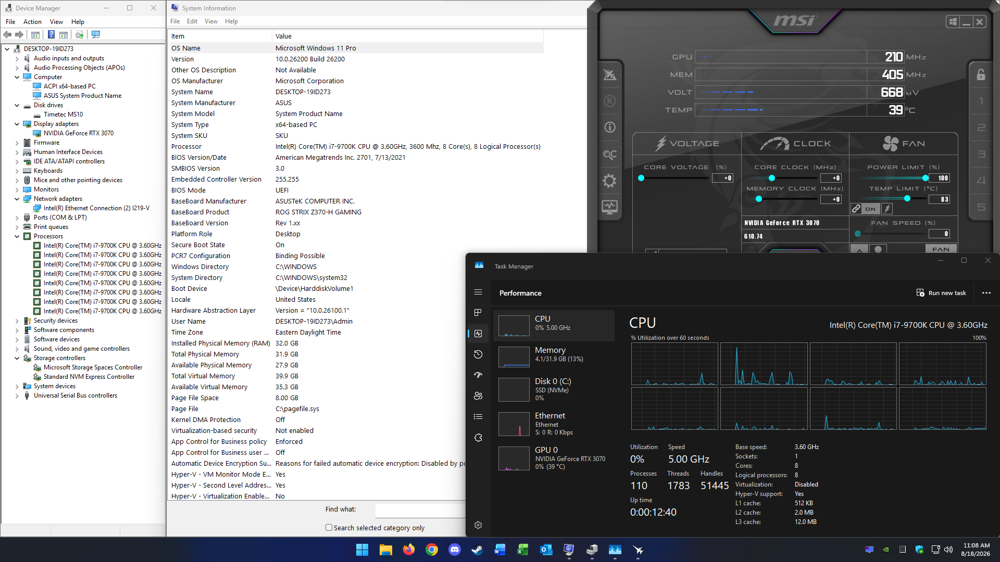Screen dimensions: 1000x562
Task: Open Steam from the taskbar
Action: pyautogui.click(x=477, y=550)
